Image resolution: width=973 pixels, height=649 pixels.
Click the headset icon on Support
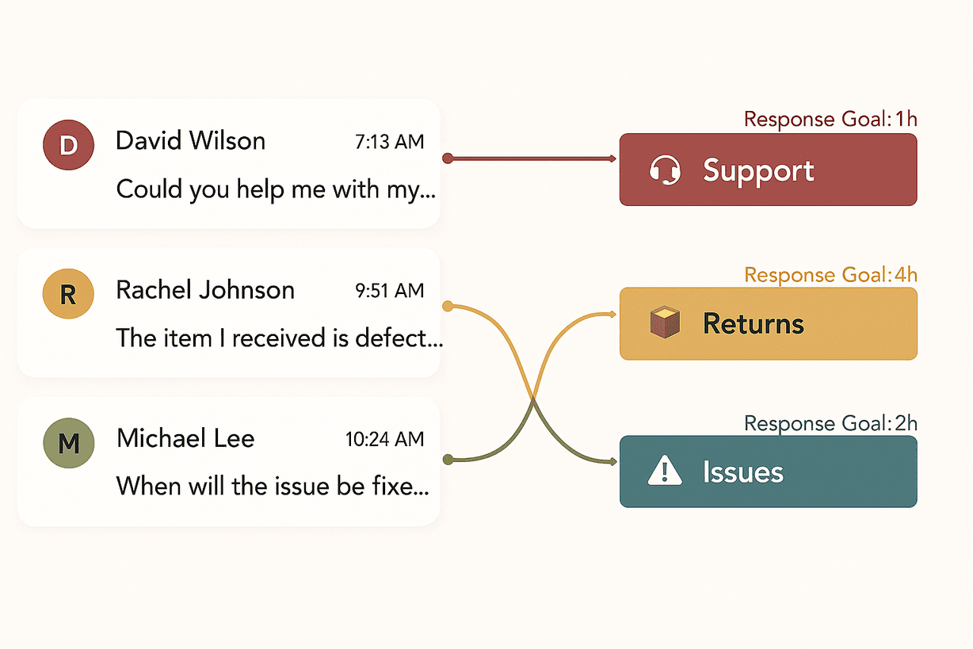(665, 170)
